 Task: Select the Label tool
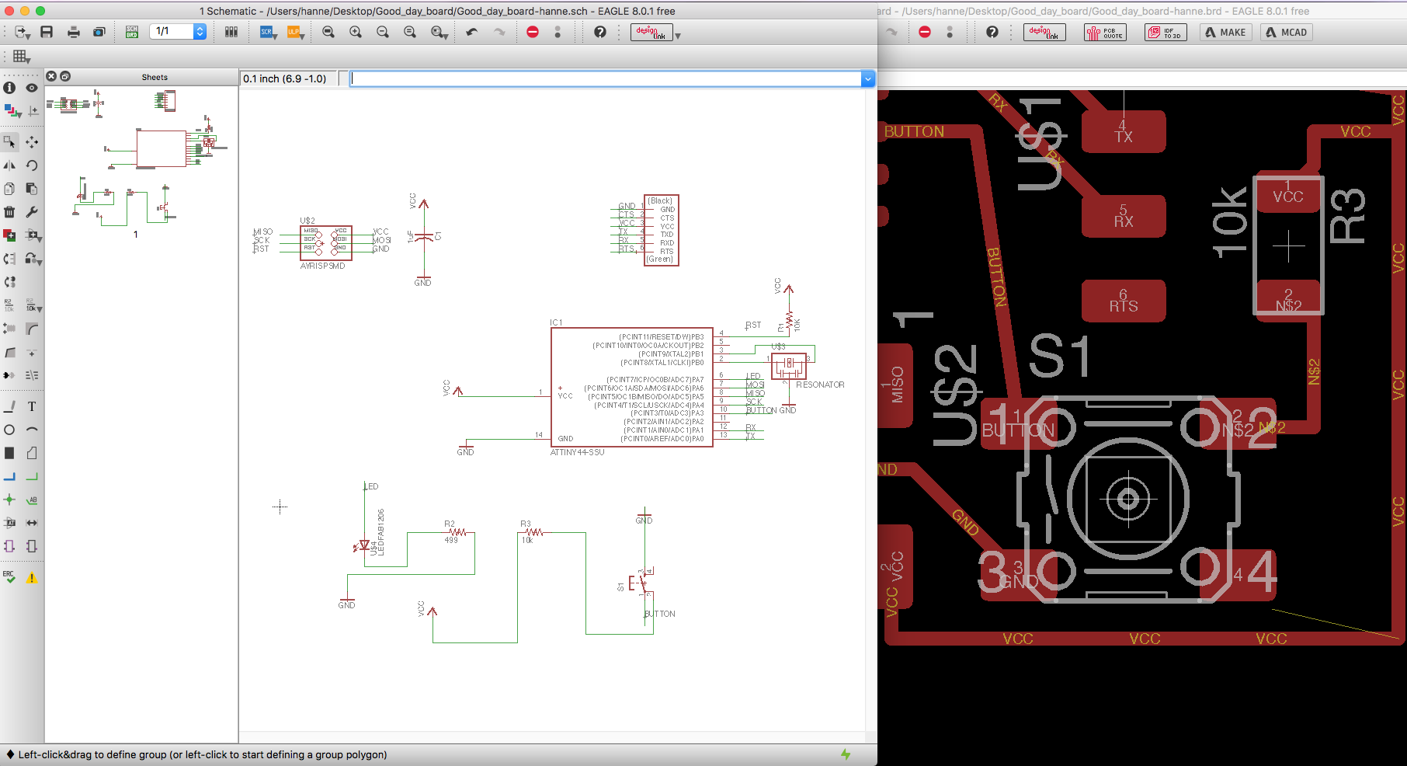click(x=32, y=500)
